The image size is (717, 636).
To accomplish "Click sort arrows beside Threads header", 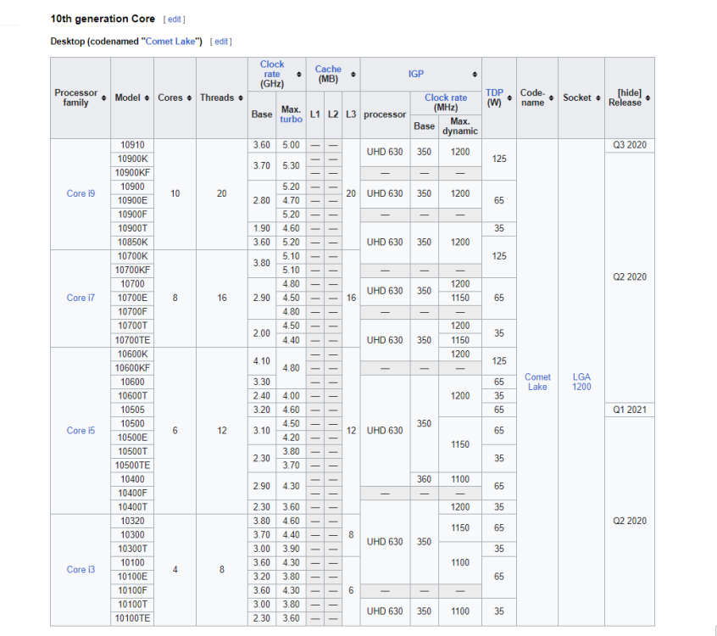I will (x=241, y=98).
